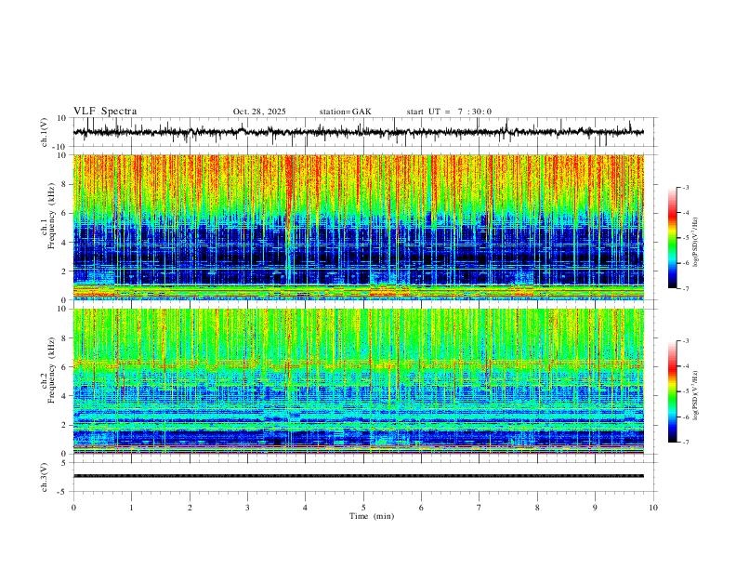The width and height of the screenshot is (736, 569).
Task: Click the '8' tick on the time axis
Action: click(x=537, y=508)
